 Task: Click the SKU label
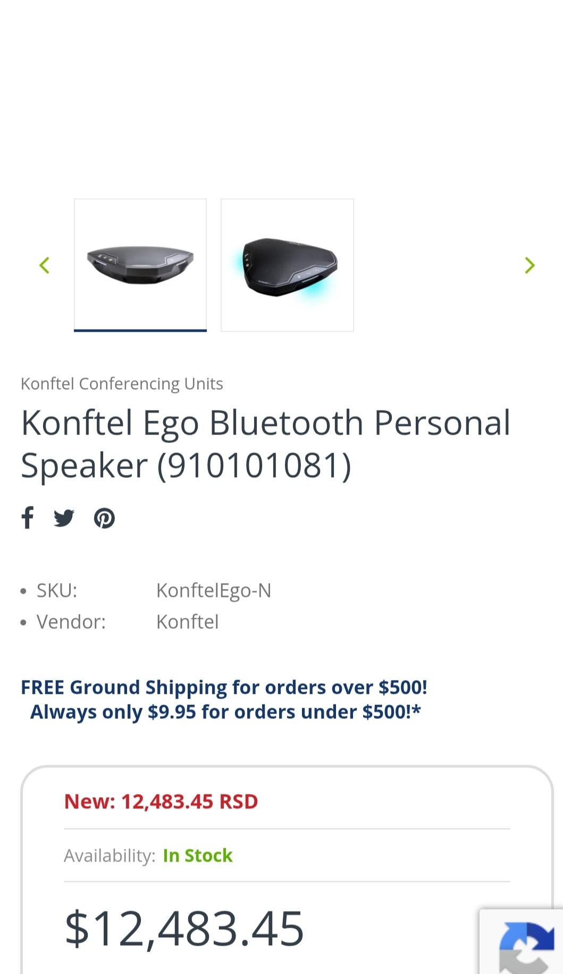[x=57, y=591]
